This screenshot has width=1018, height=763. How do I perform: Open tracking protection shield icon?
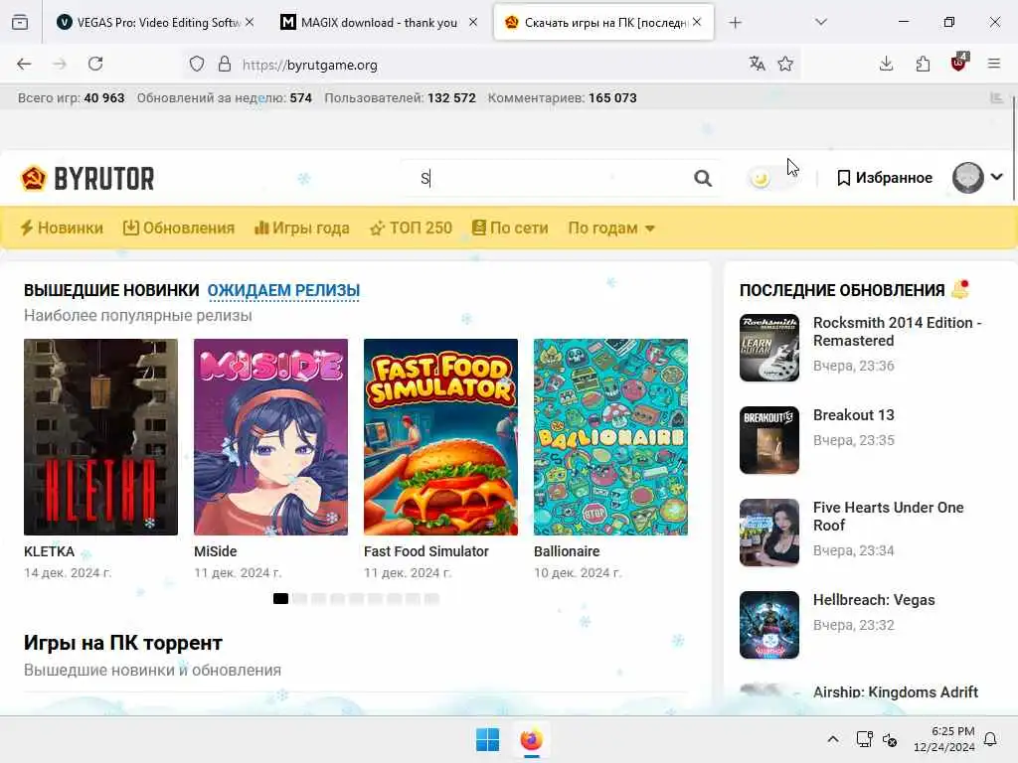pos(197,65)
